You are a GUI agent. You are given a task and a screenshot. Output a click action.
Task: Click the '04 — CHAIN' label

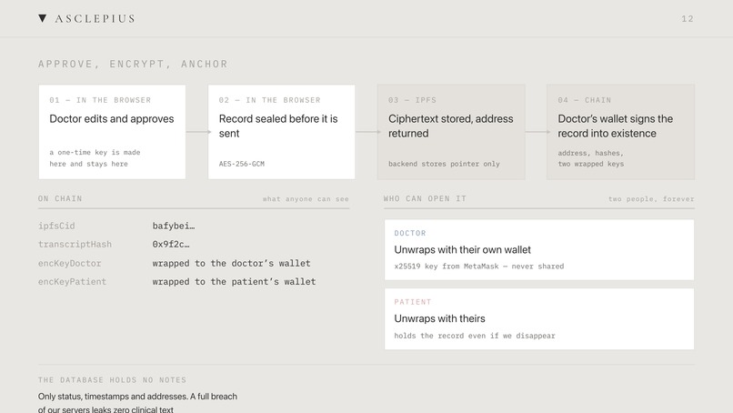(585, 100)
